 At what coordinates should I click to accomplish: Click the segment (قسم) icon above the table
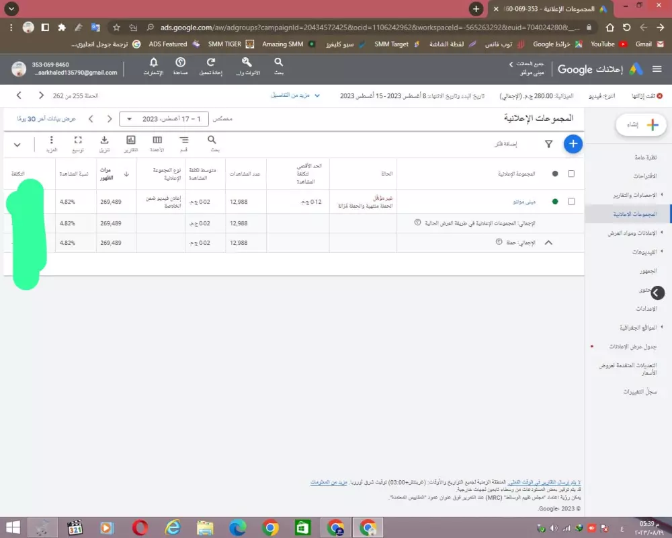[x=183, y=142]
